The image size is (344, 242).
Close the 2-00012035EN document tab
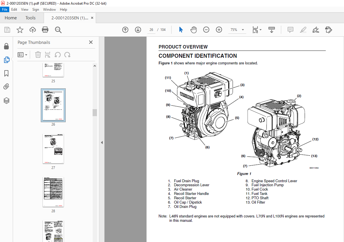[92, 18]
